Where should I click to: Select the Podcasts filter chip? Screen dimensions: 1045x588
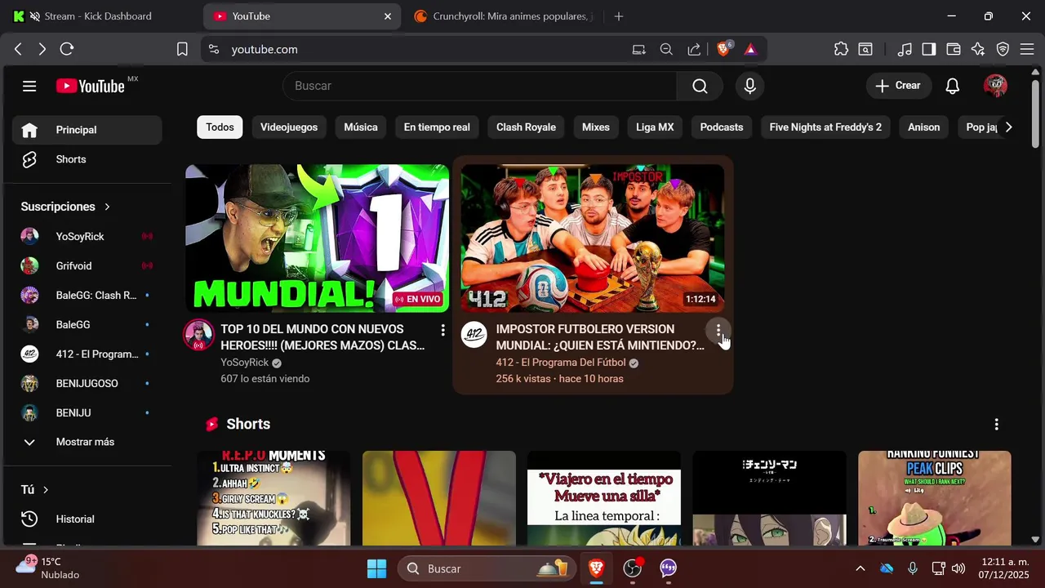coord(722,127)
